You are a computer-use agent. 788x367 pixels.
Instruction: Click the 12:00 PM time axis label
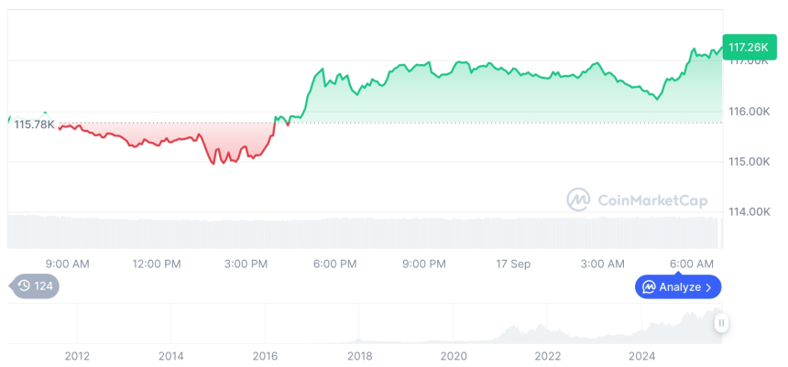pos(157,264)
